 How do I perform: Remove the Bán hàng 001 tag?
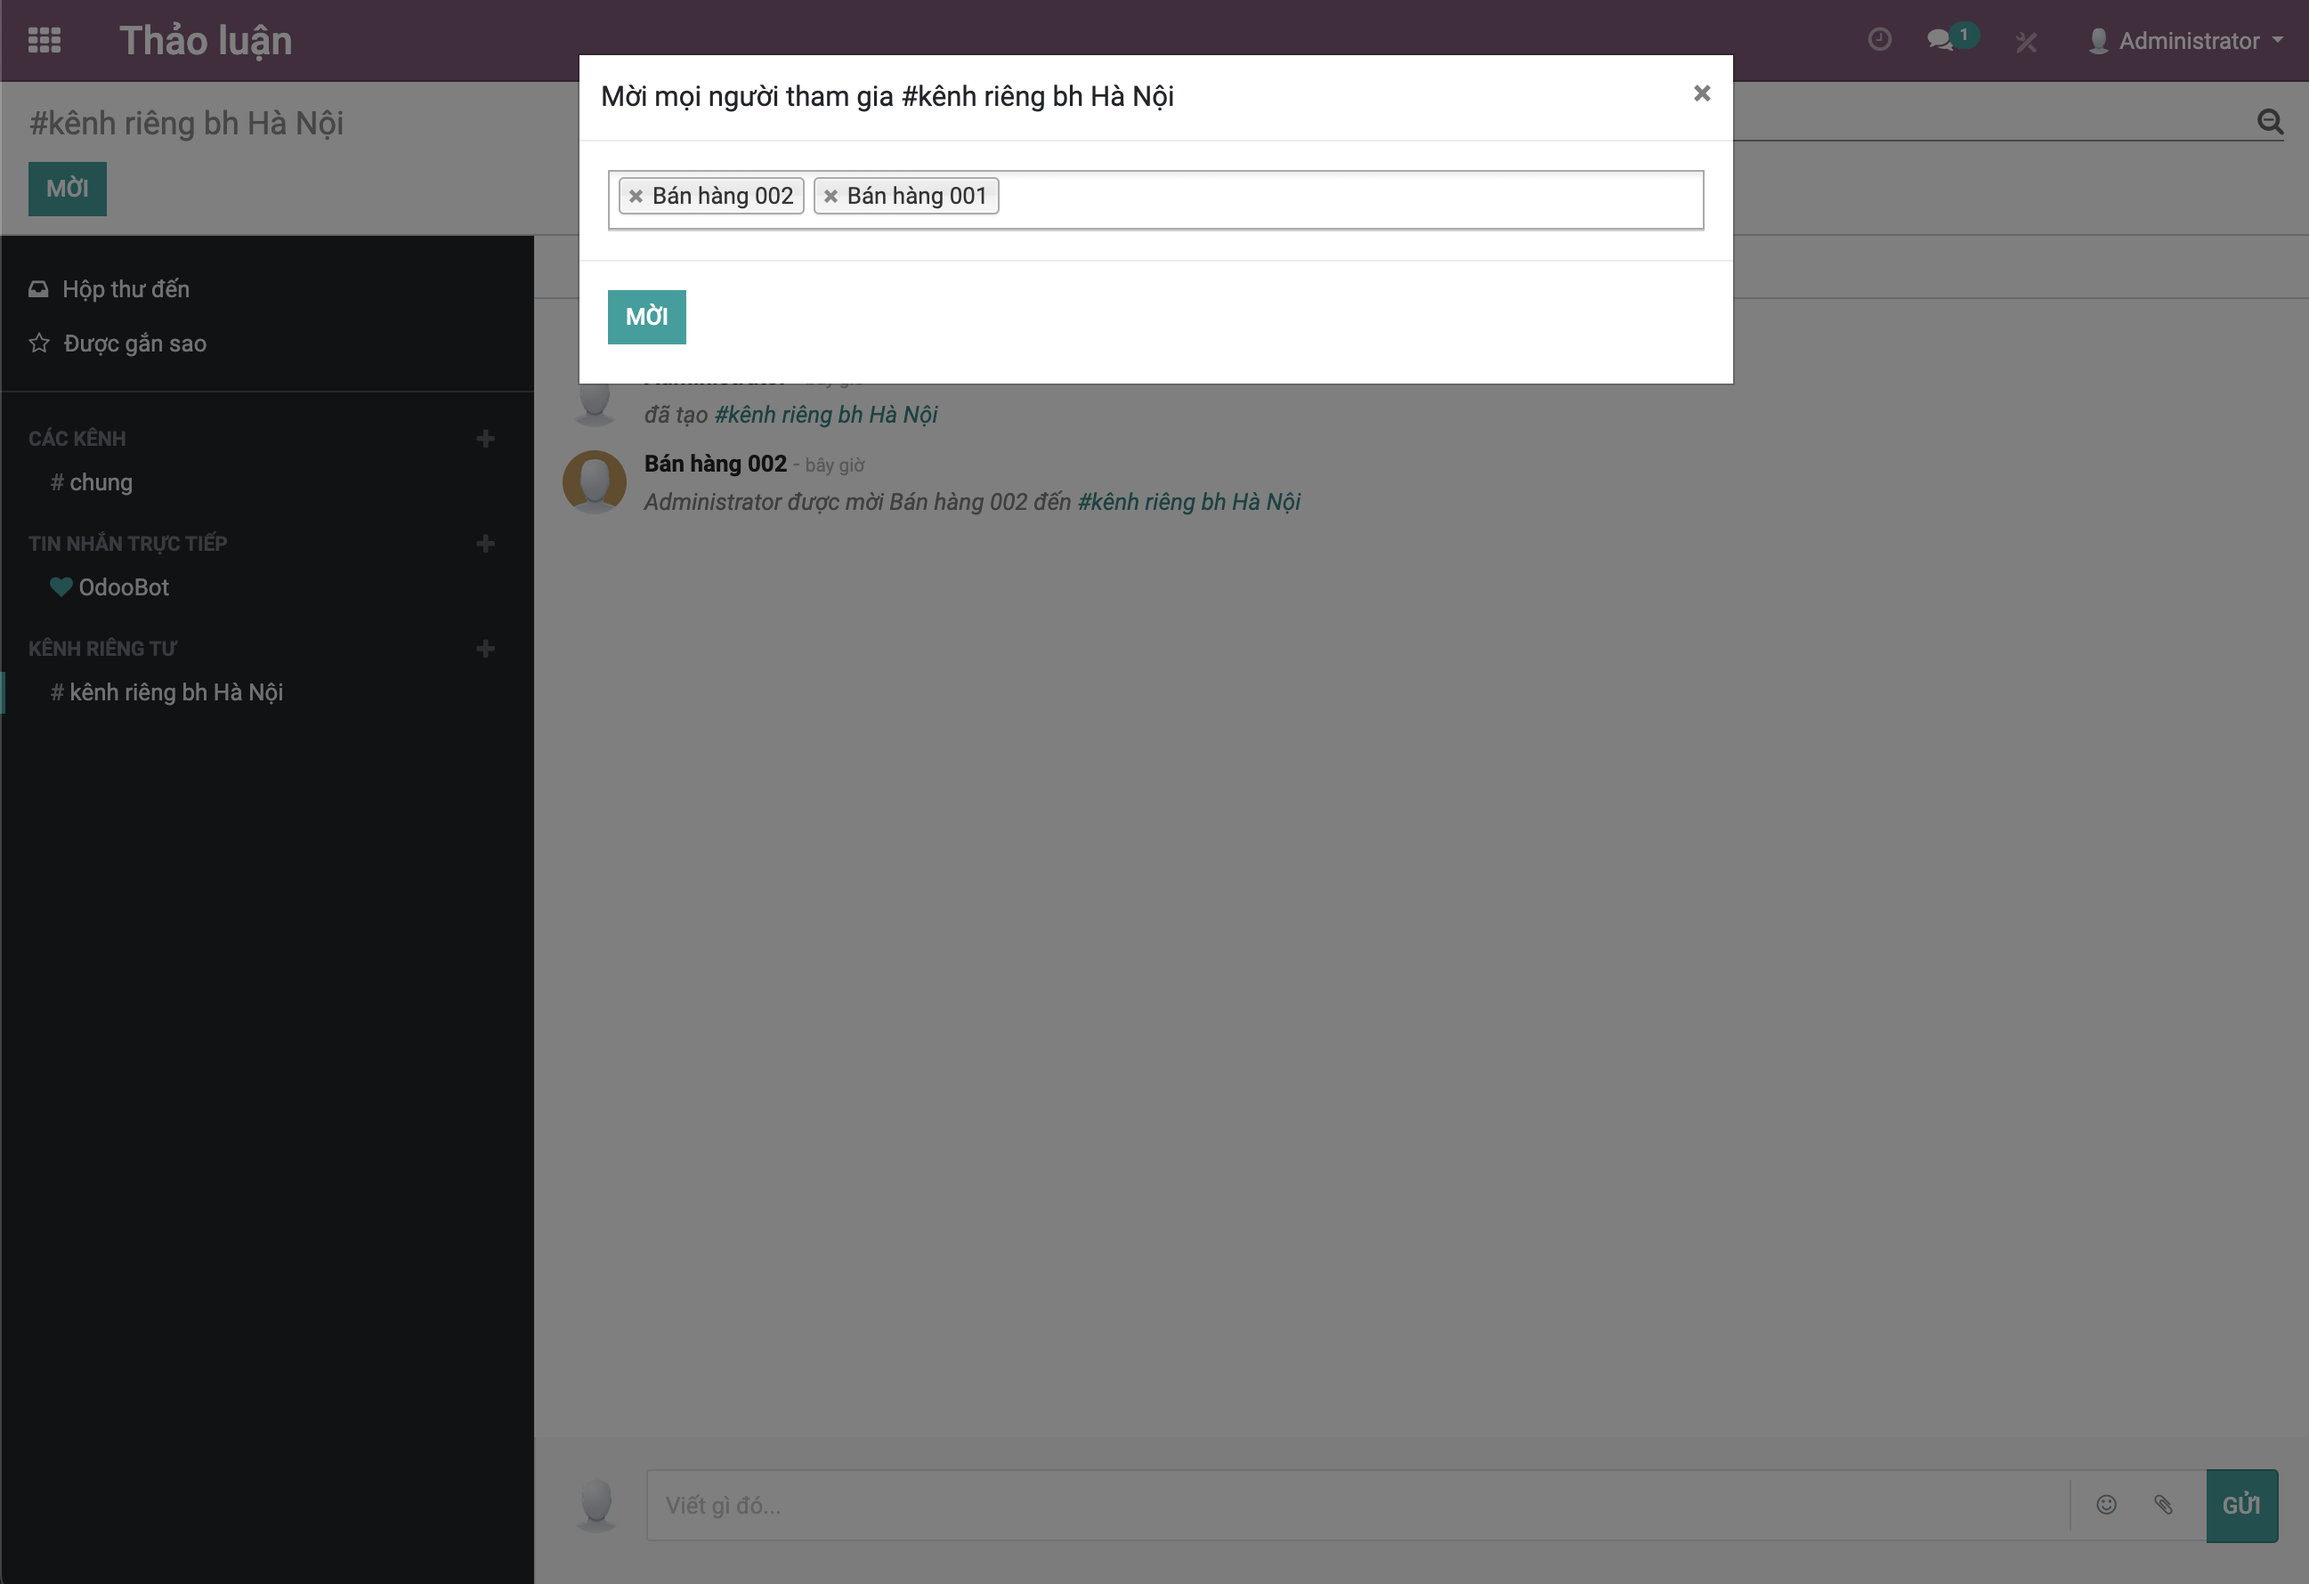pyautogui.click(x=830, y=197)
